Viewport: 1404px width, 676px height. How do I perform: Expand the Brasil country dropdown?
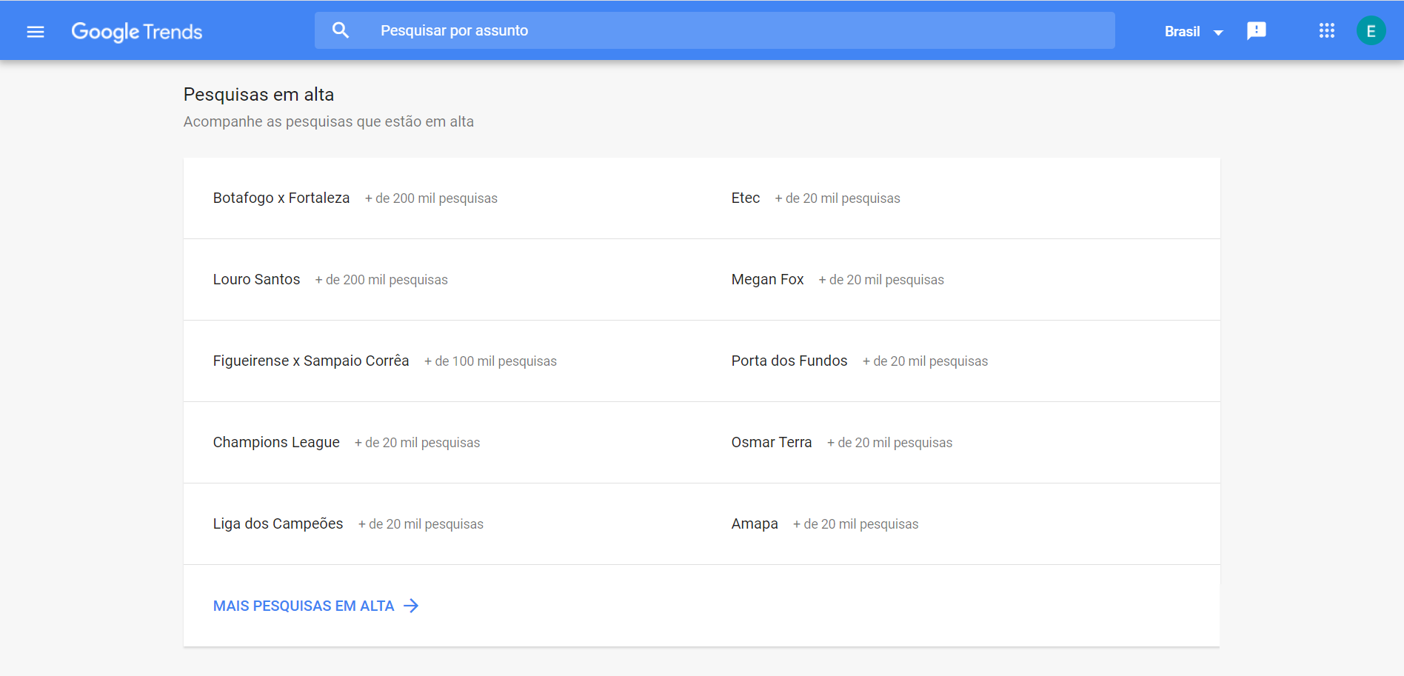(x=1193, y=32)
